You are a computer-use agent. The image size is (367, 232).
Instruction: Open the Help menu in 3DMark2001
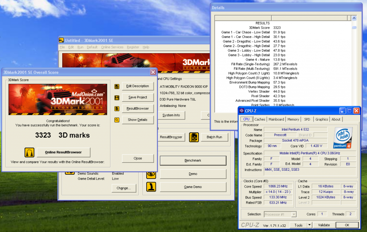click(146, 47)
